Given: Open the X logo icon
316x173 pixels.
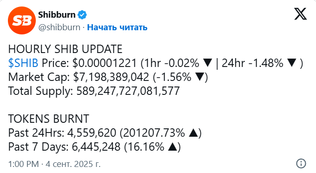Looking at the screenshot, I should click(301, 14).
